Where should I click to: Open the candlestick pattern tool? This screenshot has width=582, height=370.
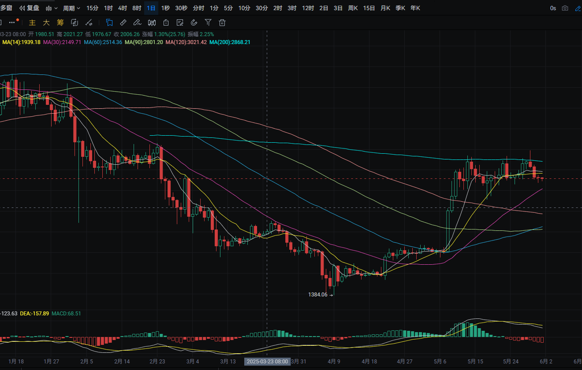pos(152,22)
